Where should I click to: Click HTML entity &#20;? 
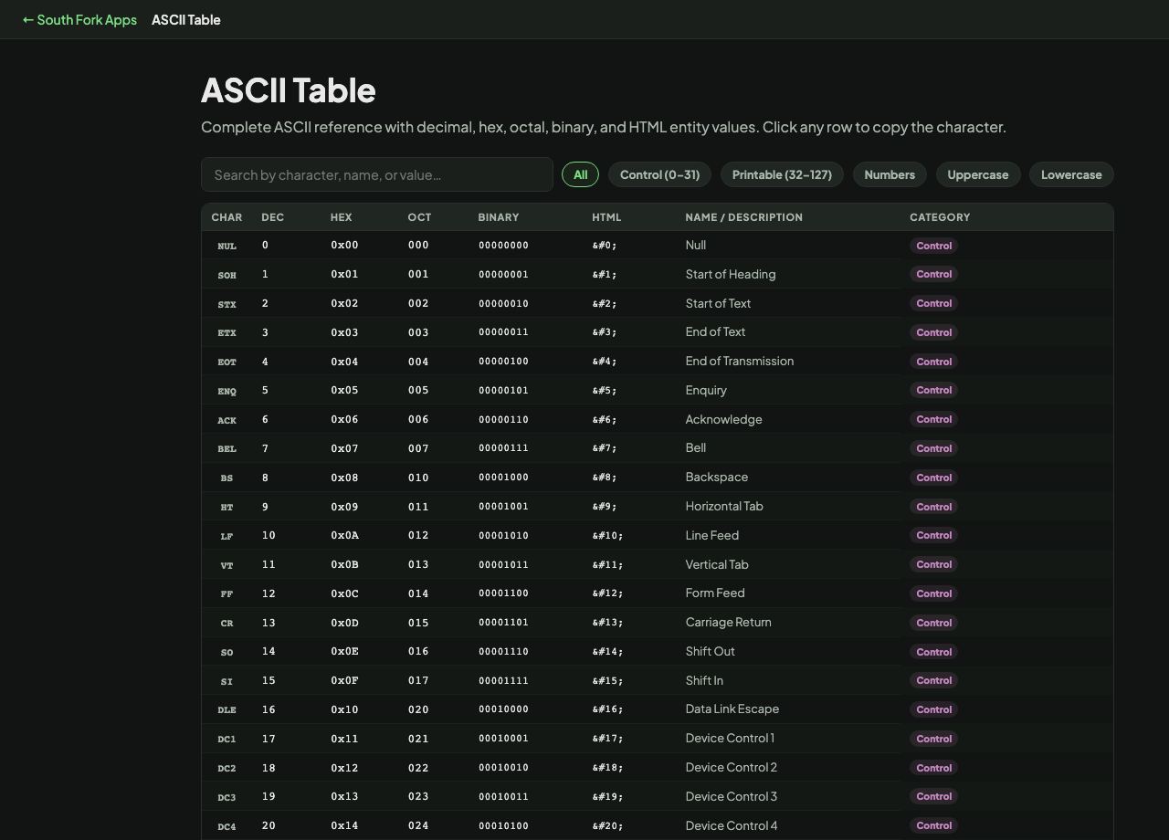(x=607, y=825)
